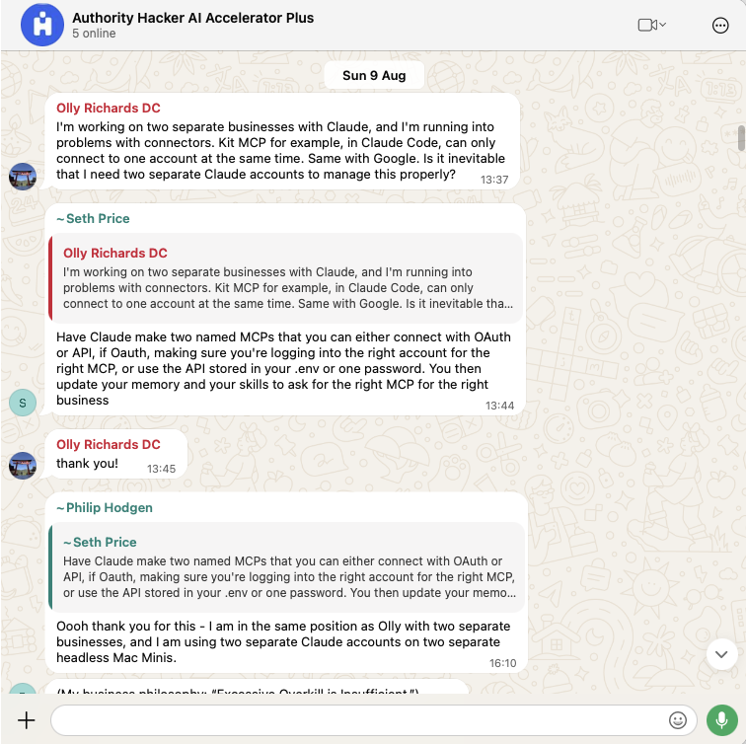Start a video call with the group
Viewport: 746px width, 744px height.
(647, 25)
